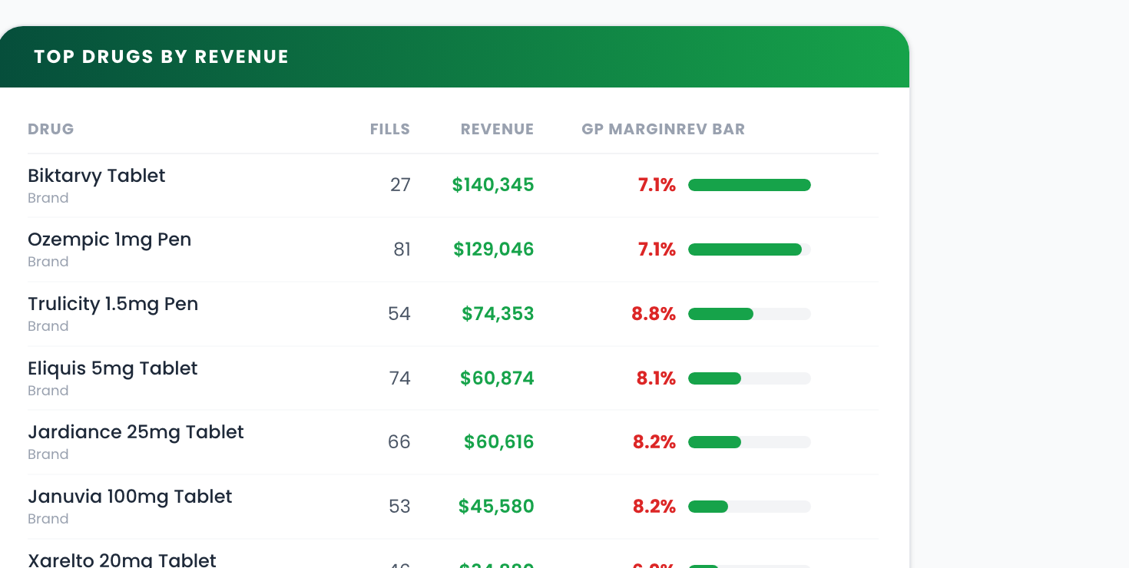The width and height of the screenshot is (1129, 568).
Task: Click Biktarvy revenue value $140,345
Action: tap(493, 185)
